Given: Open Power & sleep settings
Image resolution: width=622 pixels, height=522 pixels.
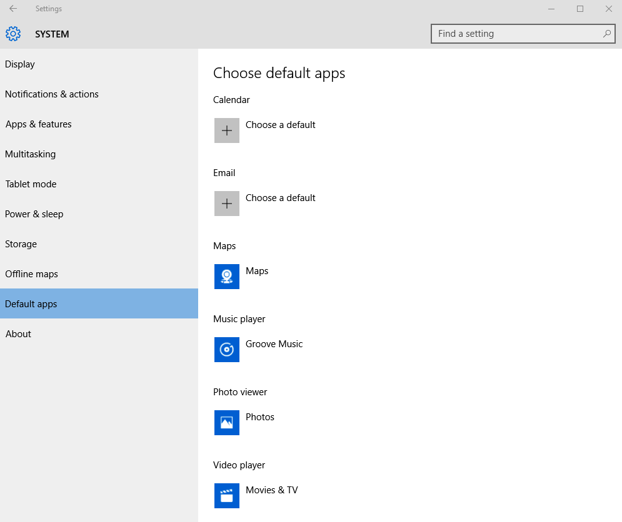Looking at the screenshot, I should pyautogui.click(x=34, y=214).
